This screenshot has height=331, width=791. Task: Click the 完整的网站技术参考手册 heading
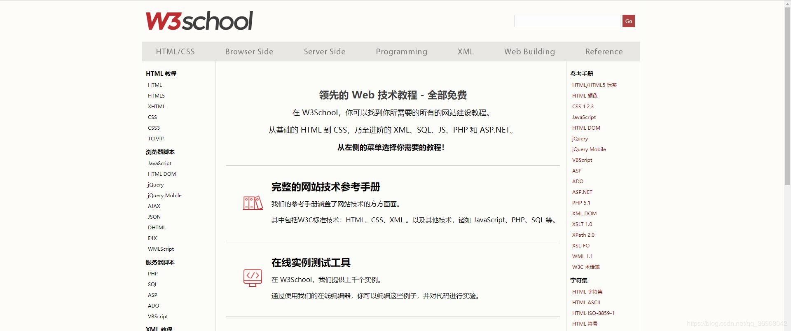tap(325, 187)
